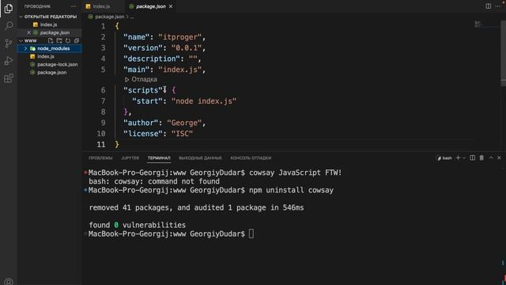Maximize the terminal panel size
This screenshot has width=506, height=285.
(491, 158)
